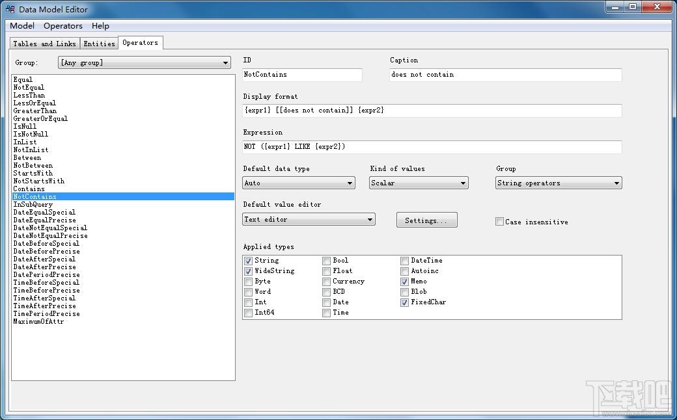Switch to the Tables and Links tab
The height and width of the screenshot is (420, 677).
tap(44, 44)
